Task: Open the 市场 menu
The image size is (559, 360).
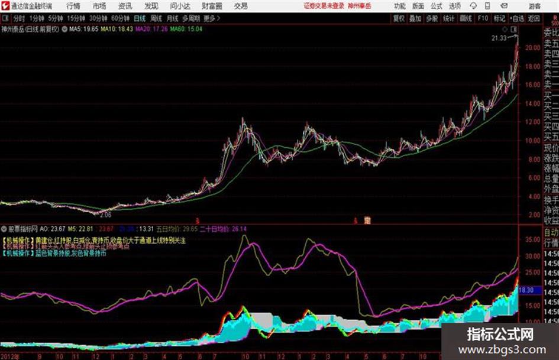Action: tap(99, 6)
